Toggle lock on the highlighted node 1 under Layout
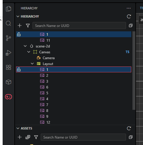This screenshot has width=143, height=145. tap(19, 69)
